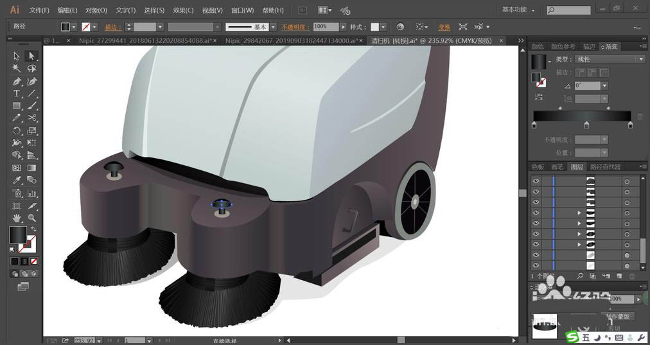The height and width of the screenshot is (345, 650).
Task: Open the 效果(C) menu
Action: coord(183,10)
